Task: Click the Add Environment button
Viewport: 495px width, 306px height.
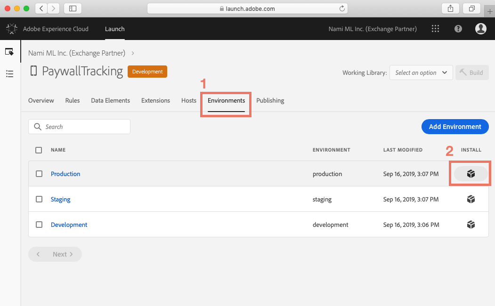Action: [455, 127]
